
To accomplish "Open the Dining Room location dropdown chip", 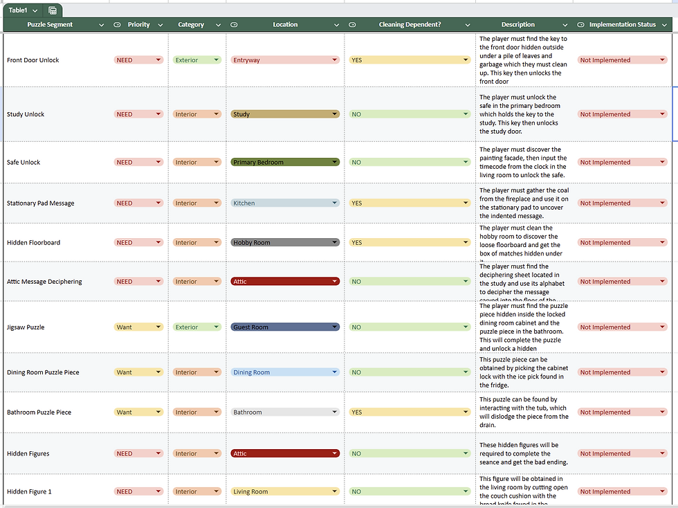I will [x=285, y=372].
